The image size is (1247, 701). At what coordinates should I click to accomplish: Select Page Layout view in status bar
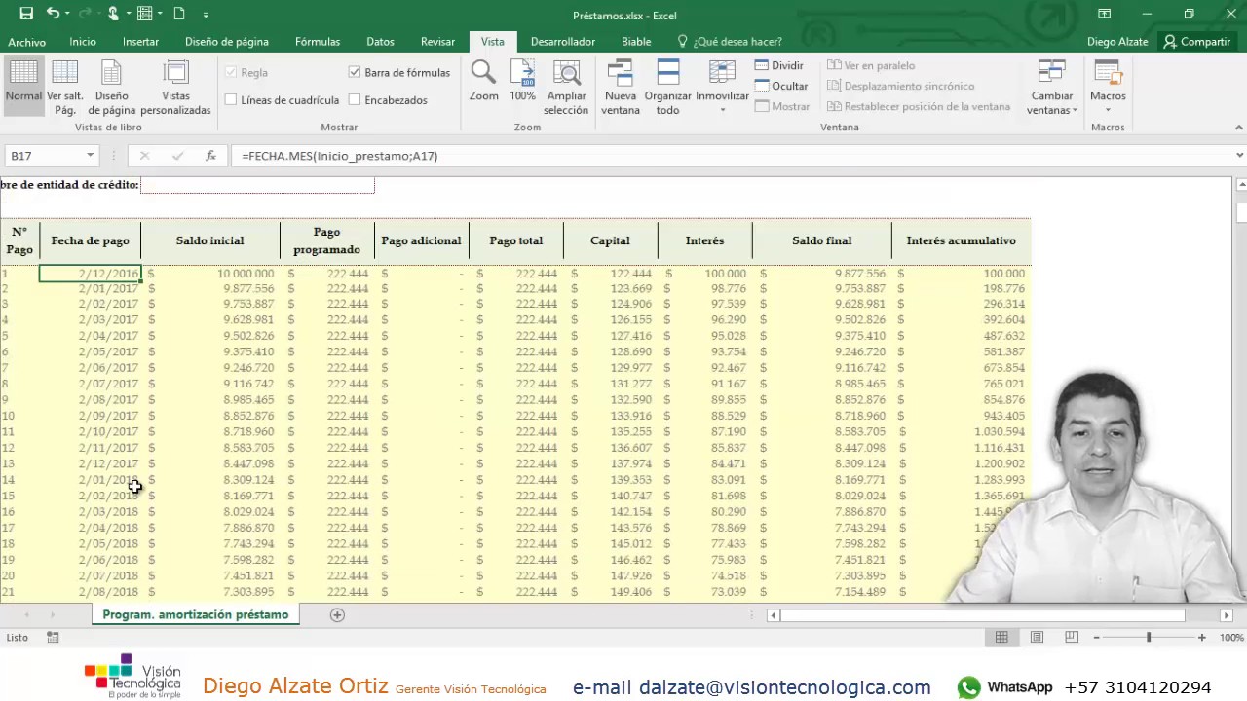pyautogui.click(x=1037, y=637)
